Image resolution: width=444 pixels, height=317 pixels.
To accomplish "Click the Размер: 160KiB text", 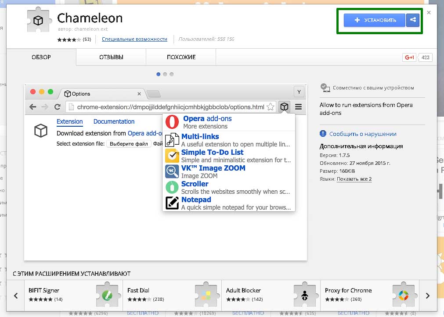I will click(337, 171).
